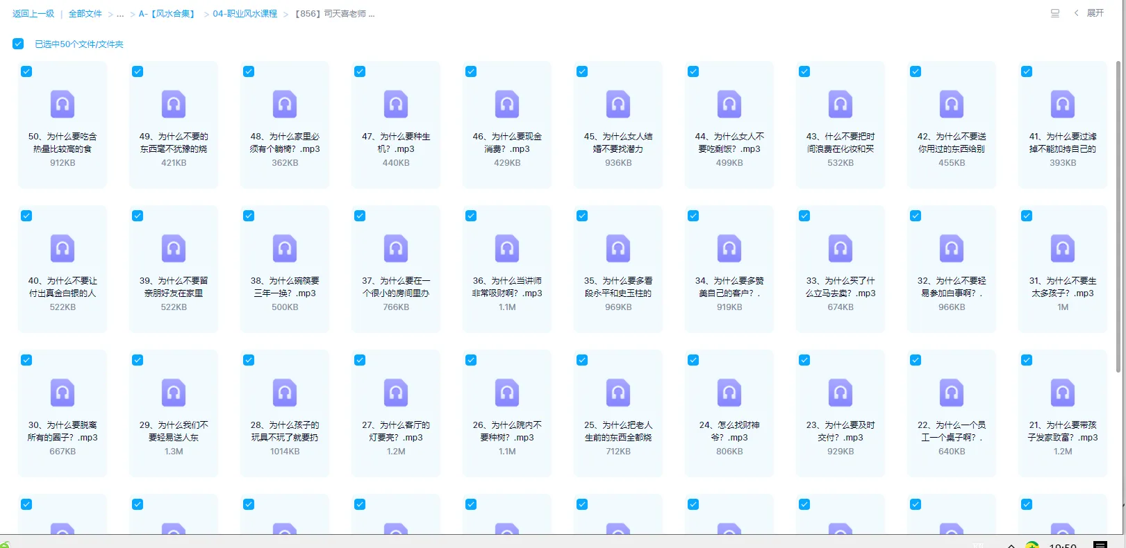Open audio icon for 27、为什么客厅的灯要亮
Viewport: 1126px width, 548px height.
[396, 393]
